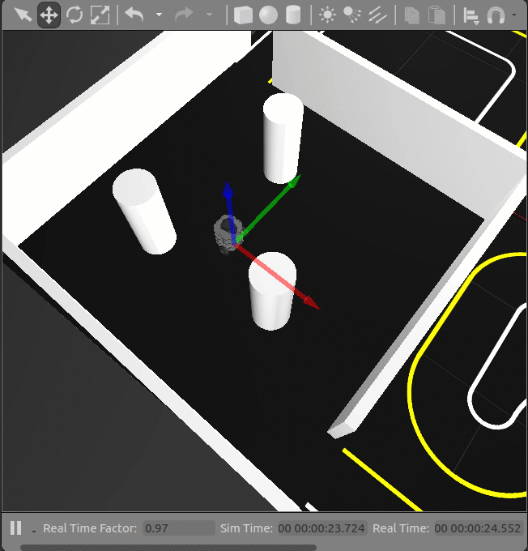Choose the Selection mode arrow tool
Viewport: 528px width, 551px height.
click(x=23, y=15)
